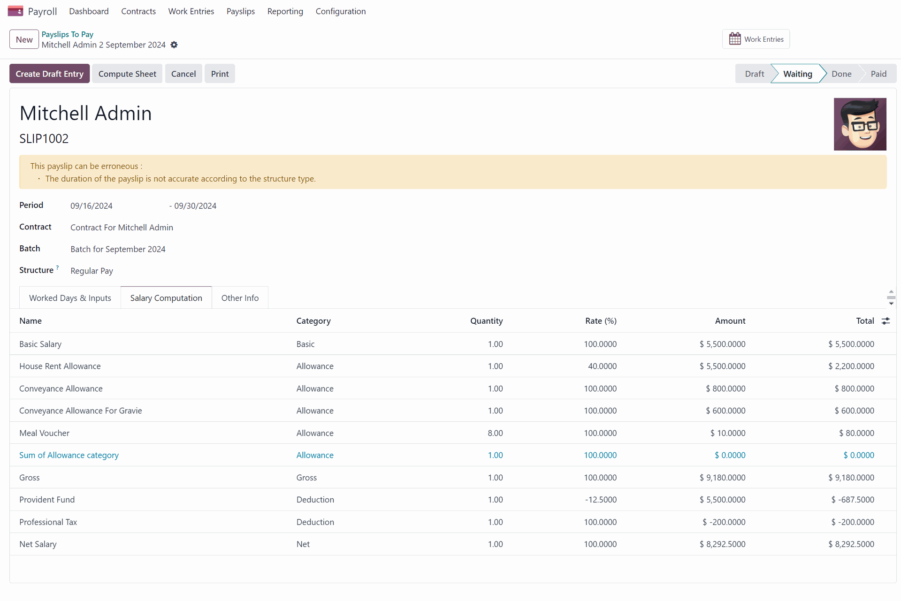The image size is (901, 601).
Task: Click the Rate (%) column header
Action: pos(601,321)
